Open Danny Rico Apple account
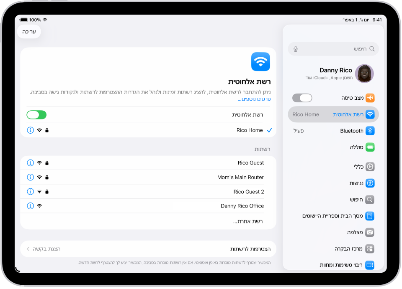 pyautogui.click(x=333, y=74)
